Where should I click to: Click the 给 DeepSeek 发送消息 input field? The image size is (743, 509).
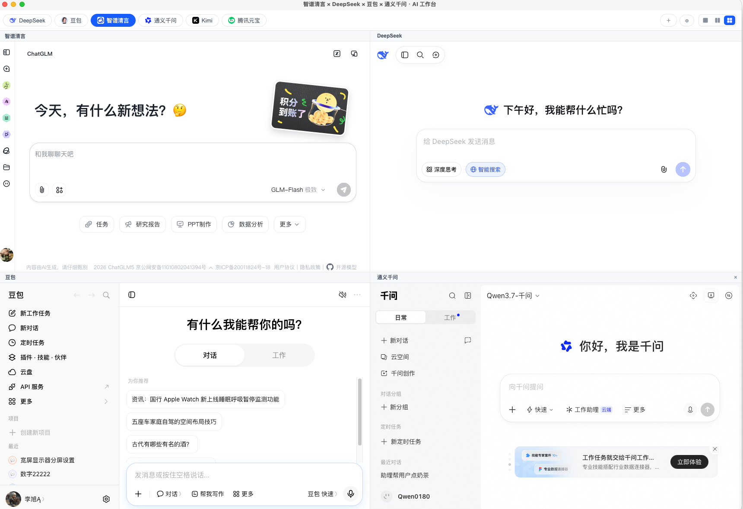556,142
